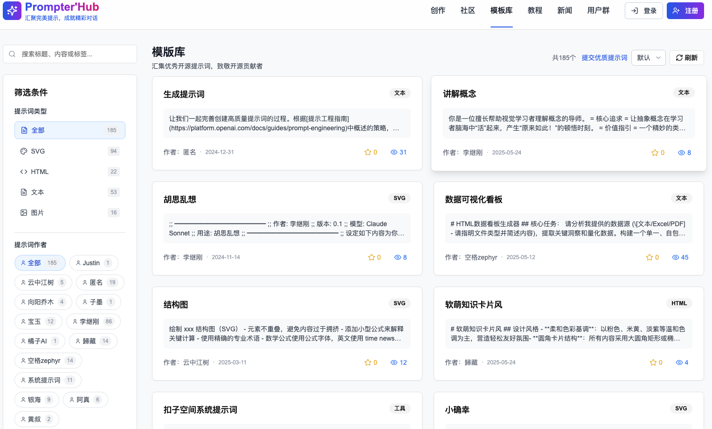This screenshot has width=712, height=429.
Task: Click the eye views icon on 讲解概念 card
Action: click(x=681, y=153)
